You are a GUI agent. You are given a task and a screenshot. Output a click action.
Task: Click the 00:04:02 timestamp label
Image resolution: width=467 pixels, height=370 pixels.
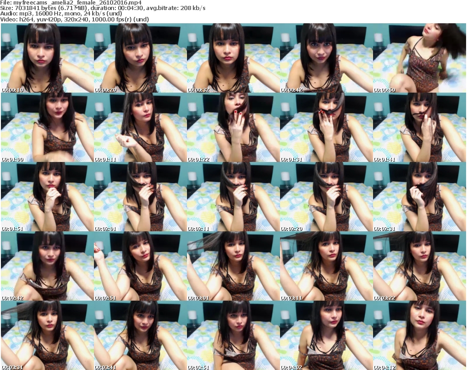pos(292,366)
